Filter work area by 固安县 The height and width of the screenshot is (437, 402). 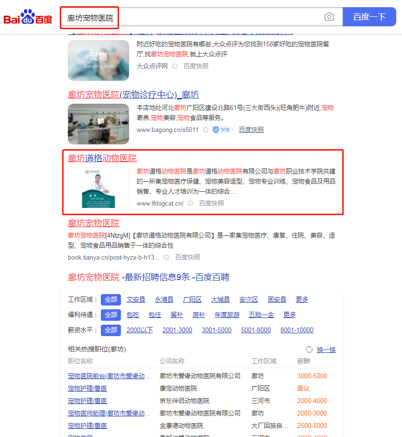click(277, 300)
